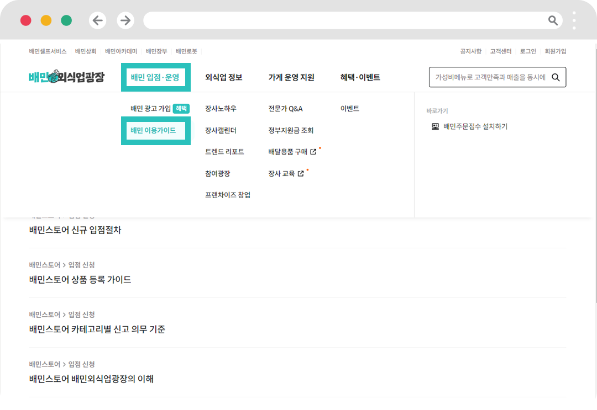Click the browser back arrow button

click(x=97, y=20)
